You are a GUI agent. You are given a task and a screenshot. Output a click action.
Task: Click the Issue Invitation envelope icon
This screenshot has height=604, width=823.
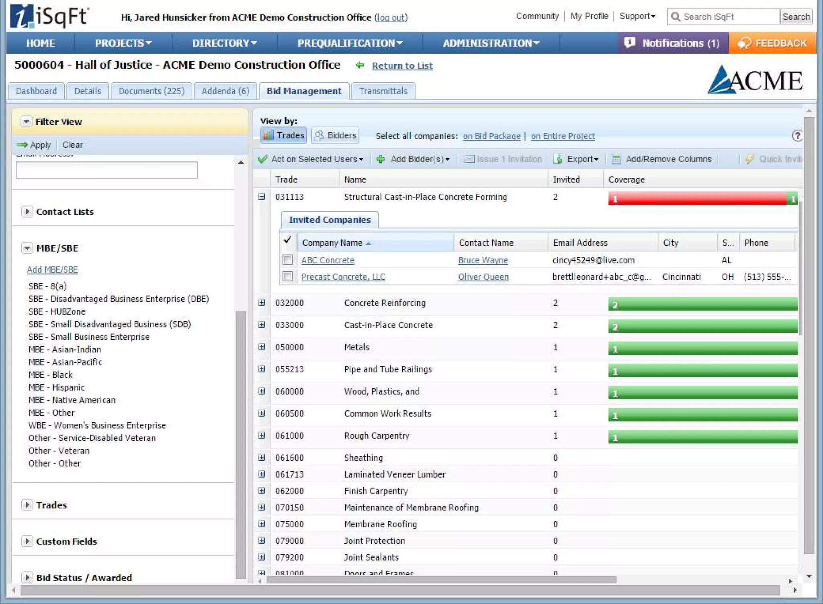469,159
